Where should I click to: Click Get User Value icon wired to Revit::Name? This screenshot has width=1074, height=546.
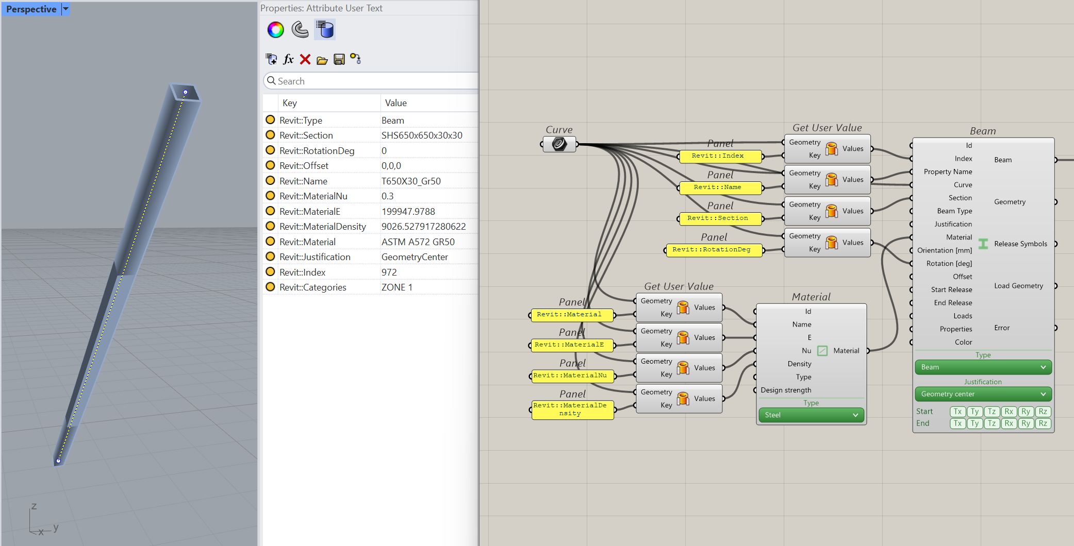pos(831,180)
